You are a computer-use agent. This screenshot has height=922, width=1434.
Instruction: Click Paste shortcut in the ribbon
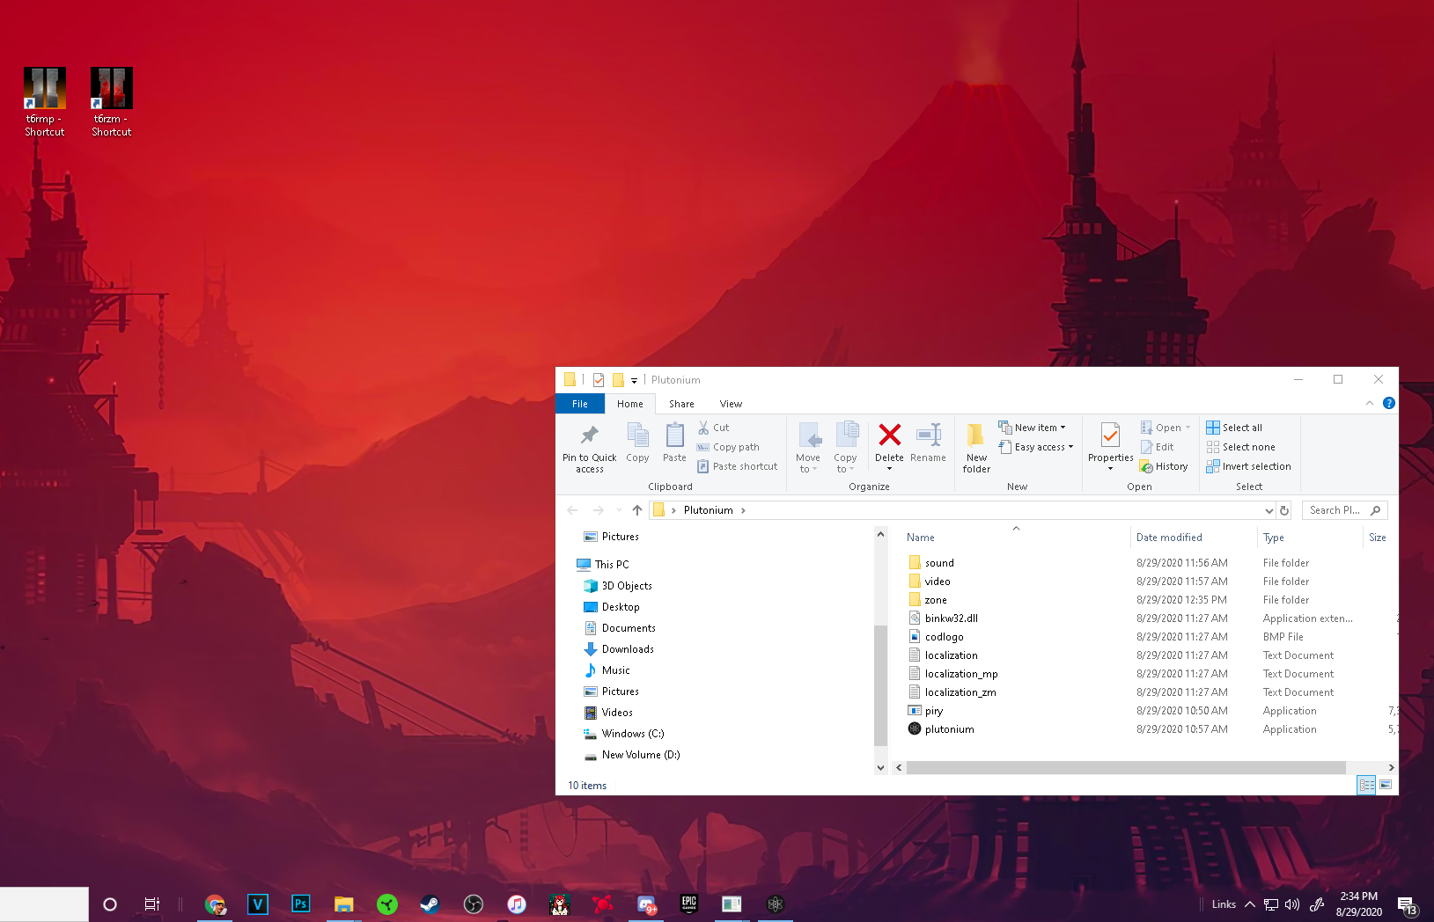738,466
